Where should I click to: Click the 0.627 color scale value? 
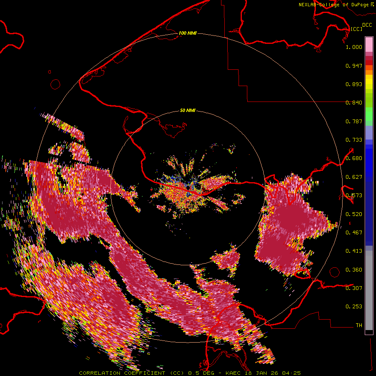coord(354,177)
